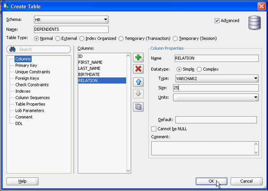Click the Help button

22,181
